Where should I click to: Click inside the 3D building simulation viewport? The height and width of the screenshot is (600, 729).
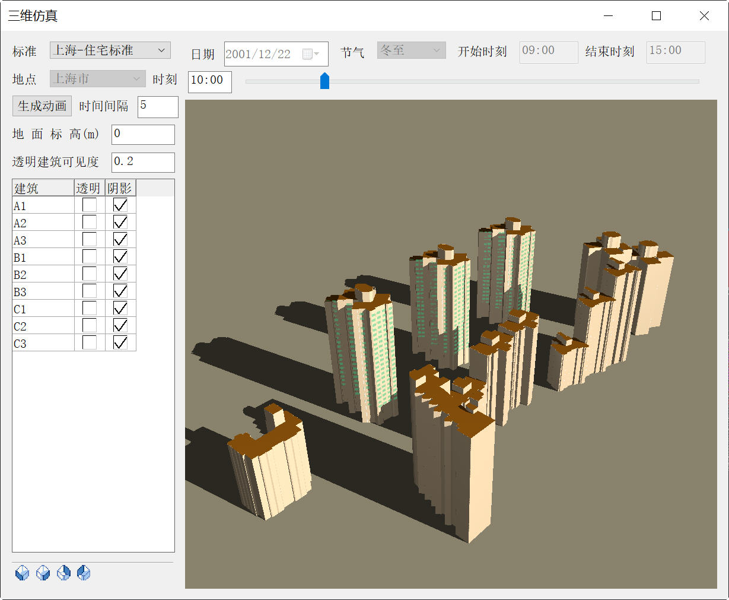(x=451, y=344)
